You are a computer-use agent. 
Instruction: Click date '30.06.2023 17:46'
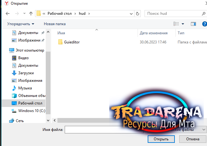pos(153,42)
